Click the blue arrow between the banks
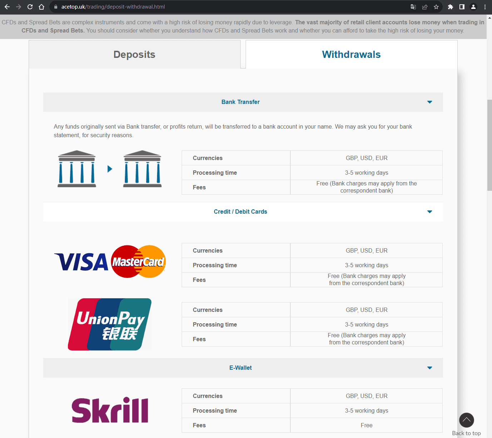492x438 pixels. [x=110, y=169]
